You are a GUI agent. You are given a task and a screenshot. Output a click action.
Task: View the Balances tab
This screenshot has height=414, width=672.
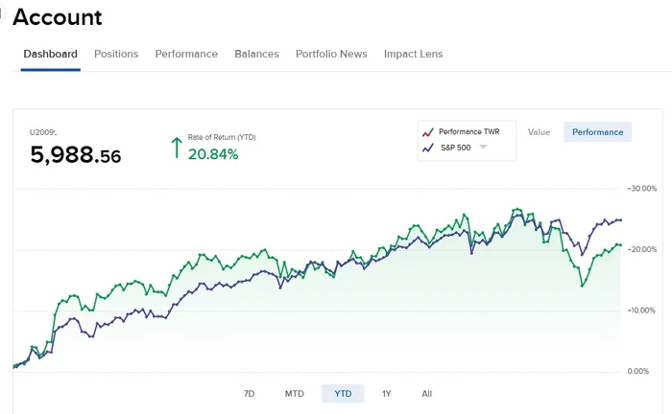pos(256,54)
